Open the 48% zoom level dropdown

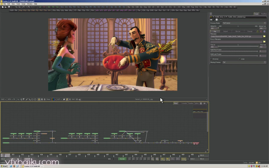pos(10,99)
